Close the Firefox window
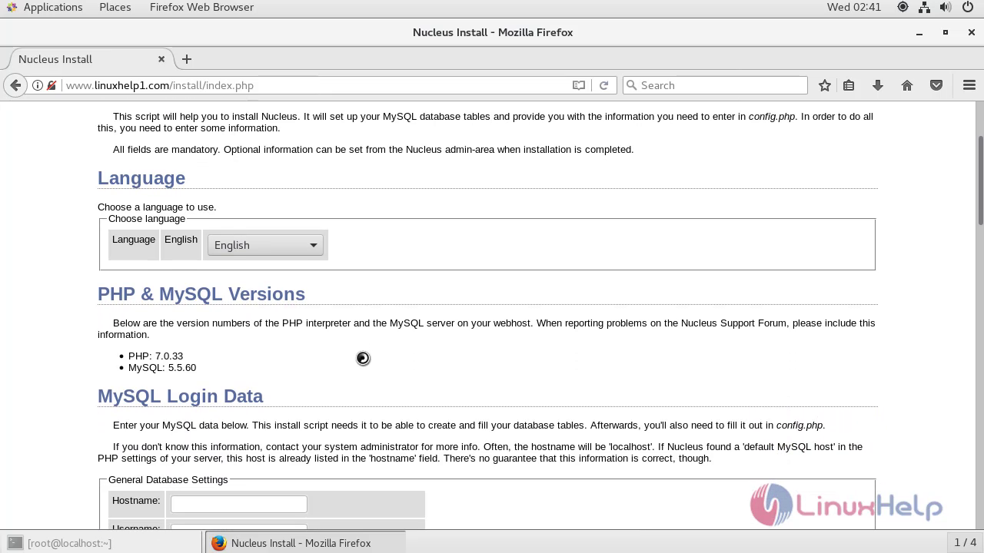Viewport: 984px width, 553px height. click(x=972, y=32)
